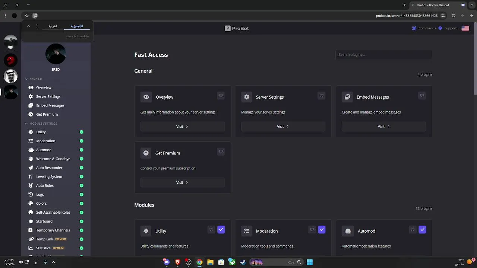This screenshot has height=268, width=477.
Task: Favorite the Moderation module heart icon
Action: (312, 230)
